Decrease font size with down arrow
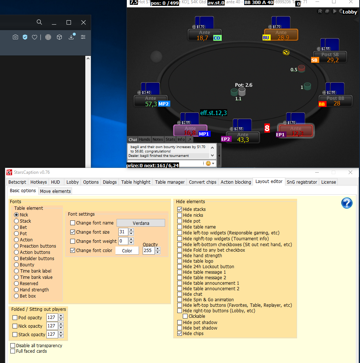Image resolution: width=360 pixels, height=363 pixels. tap(131, 234)
